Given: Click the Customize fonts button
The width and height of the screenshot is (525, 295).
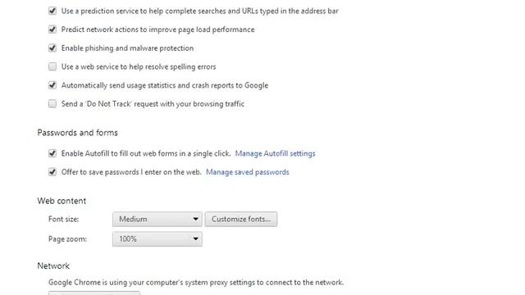Looking at the screenshot, I should (241, 219).
